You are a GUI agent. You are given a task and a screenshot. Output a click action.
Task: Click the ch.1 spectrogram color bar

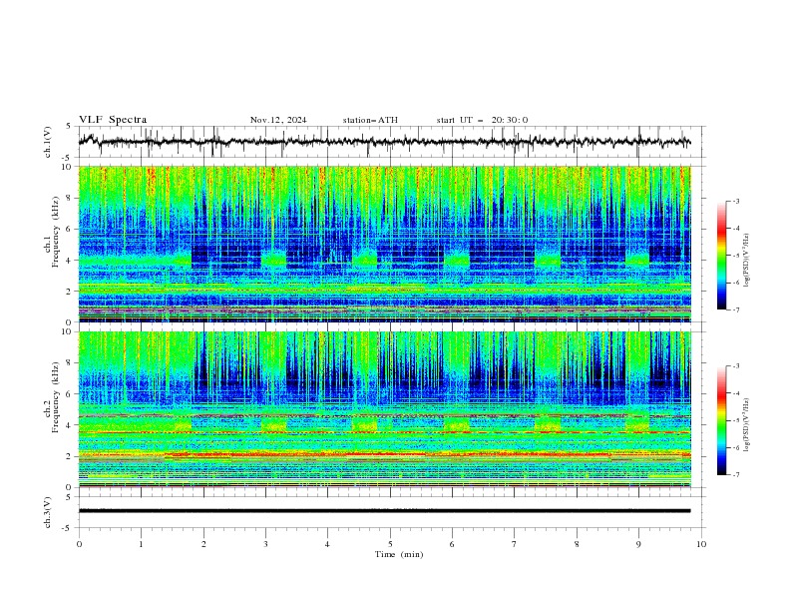click(x=721, y=255)
